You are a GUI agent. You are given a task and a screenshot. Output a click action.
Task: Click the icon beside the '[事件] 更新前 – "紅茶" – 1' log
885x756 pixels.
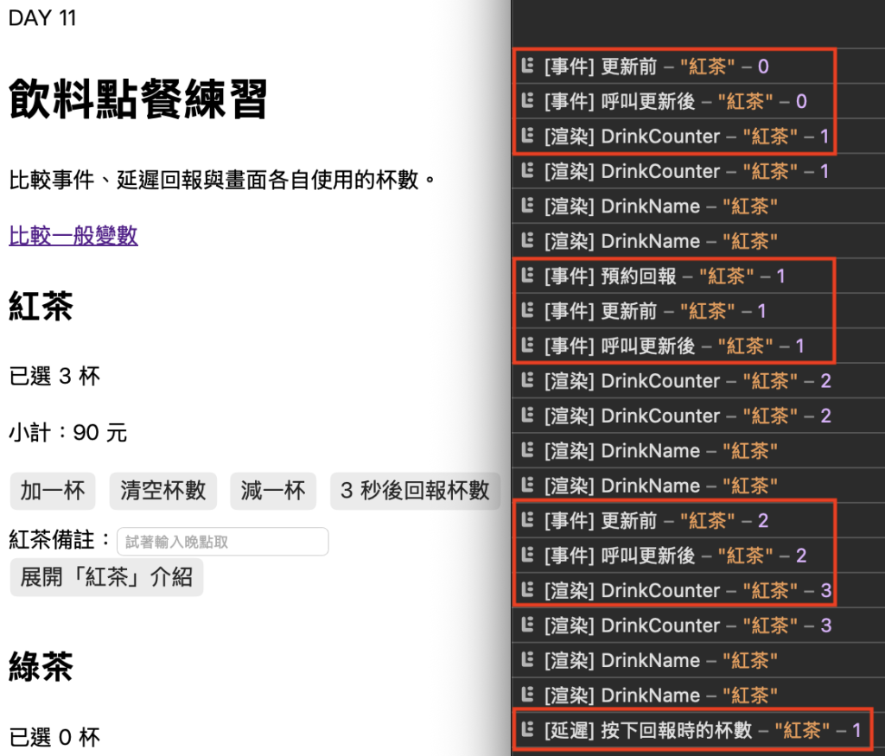coord(528,311)
